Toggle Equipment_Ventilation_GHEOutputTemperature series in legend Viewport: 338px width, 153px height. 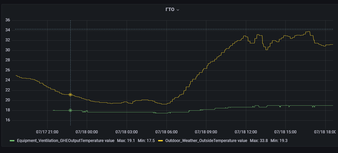(66, 141)
